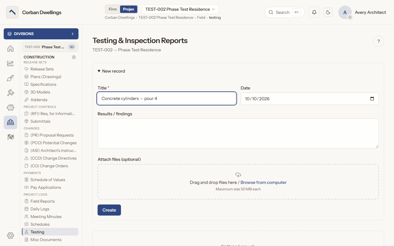Viewport: 394px width, 246px height.
Task: Select the gavel bidding icon in rail
Action: click(10, 93)
